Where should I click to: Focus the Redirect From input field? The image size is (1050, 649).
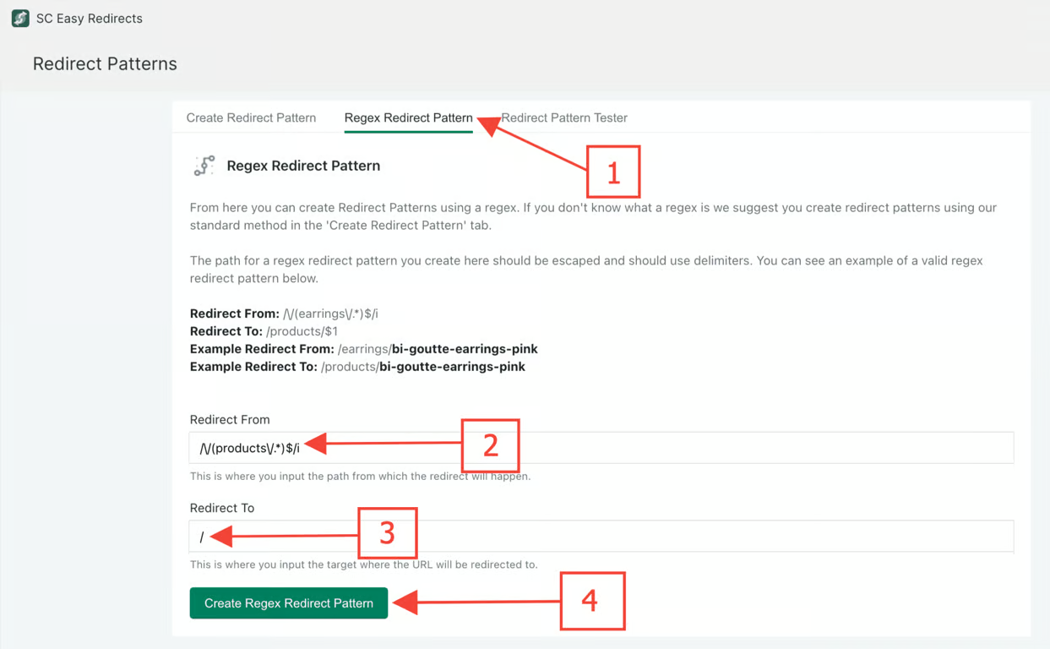(x=601, y=448)
